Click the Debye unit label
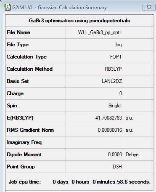Viewport: 156px width, 192px height. [x=132, y=155]
